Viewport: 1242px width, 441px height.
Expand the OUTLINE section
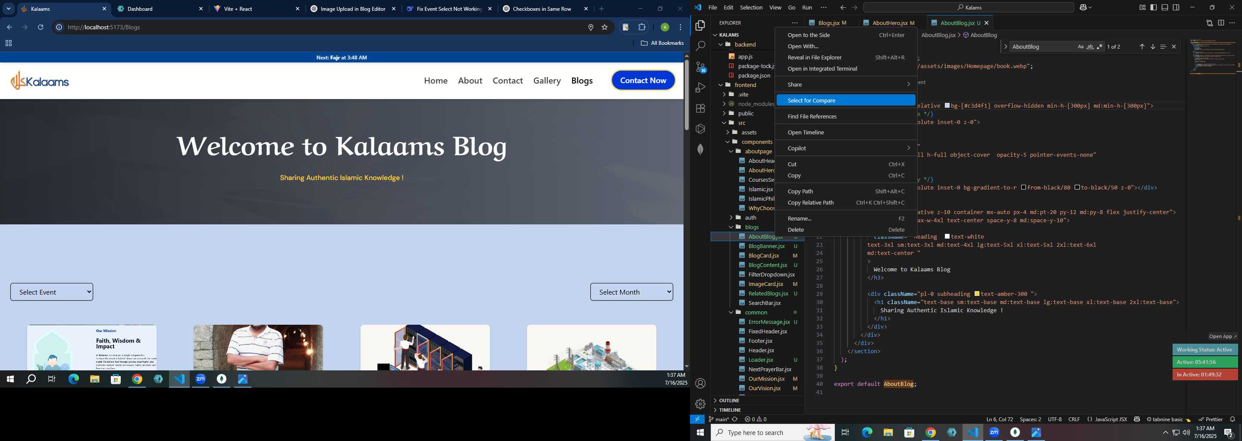729,401
